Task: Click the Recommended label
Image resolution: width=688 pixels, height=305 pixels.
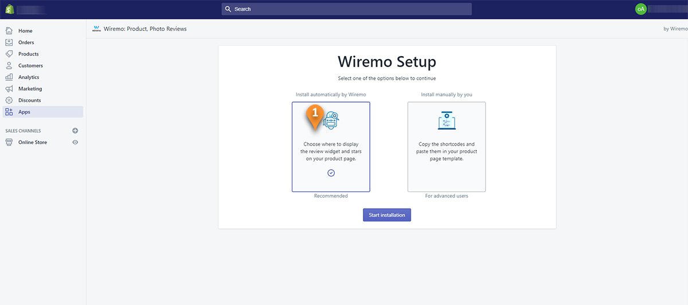Action: (331, 196)
